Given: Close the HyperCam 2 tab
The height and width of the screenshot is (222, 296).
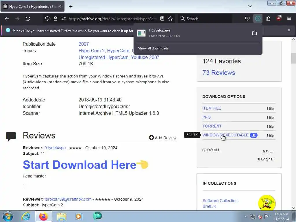Looking at the screenshot, I should pyautogui.click(x=60, y=6).
